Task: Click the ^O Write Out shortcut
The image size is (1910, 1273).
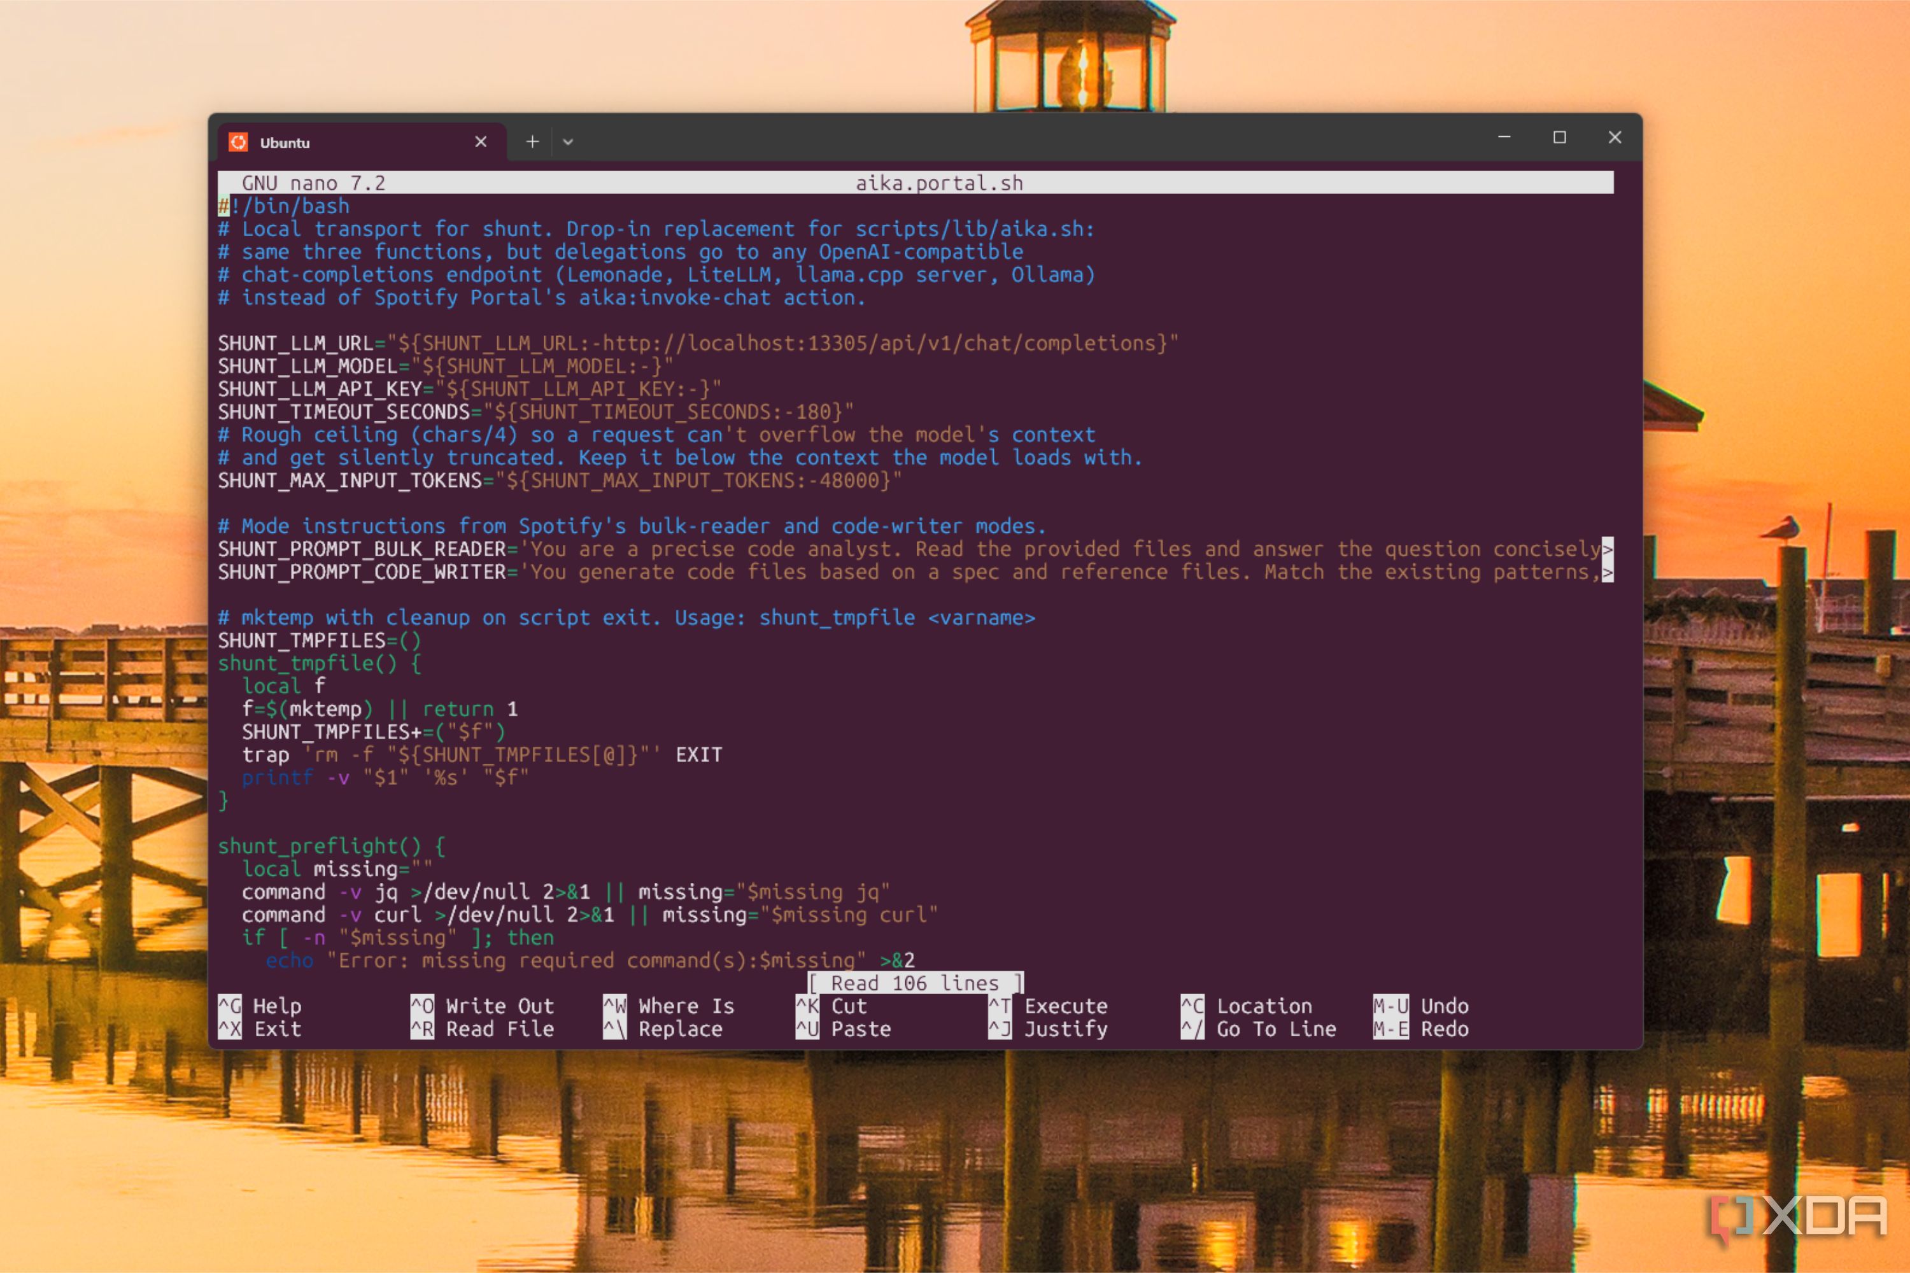Action: coord(483,1006)
